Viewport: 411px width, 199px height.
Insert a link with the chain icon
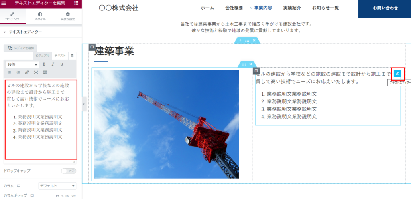[27, 72]
